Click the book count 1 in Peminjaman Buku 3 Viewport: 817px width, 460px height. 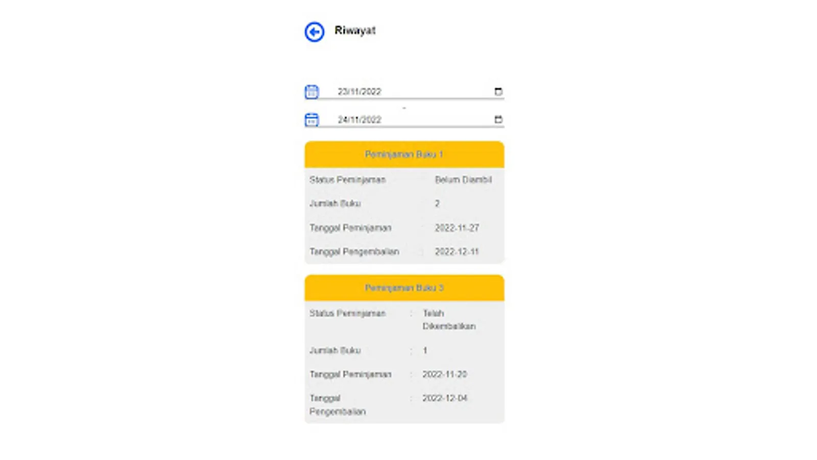click(x=425, y=350)
